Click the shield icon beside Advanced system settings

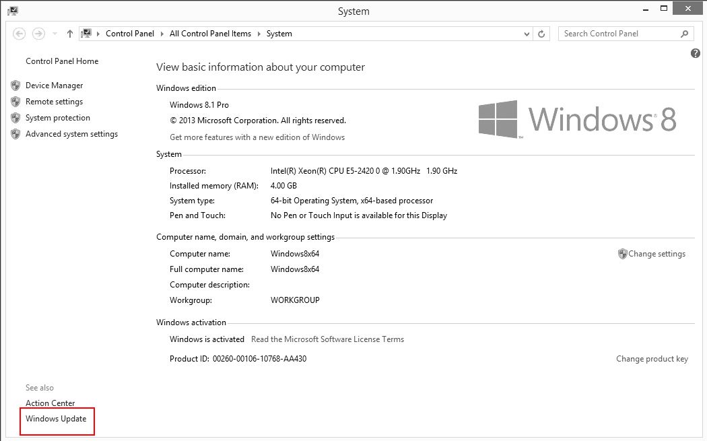pyautogui.click(x=15, y=134)
